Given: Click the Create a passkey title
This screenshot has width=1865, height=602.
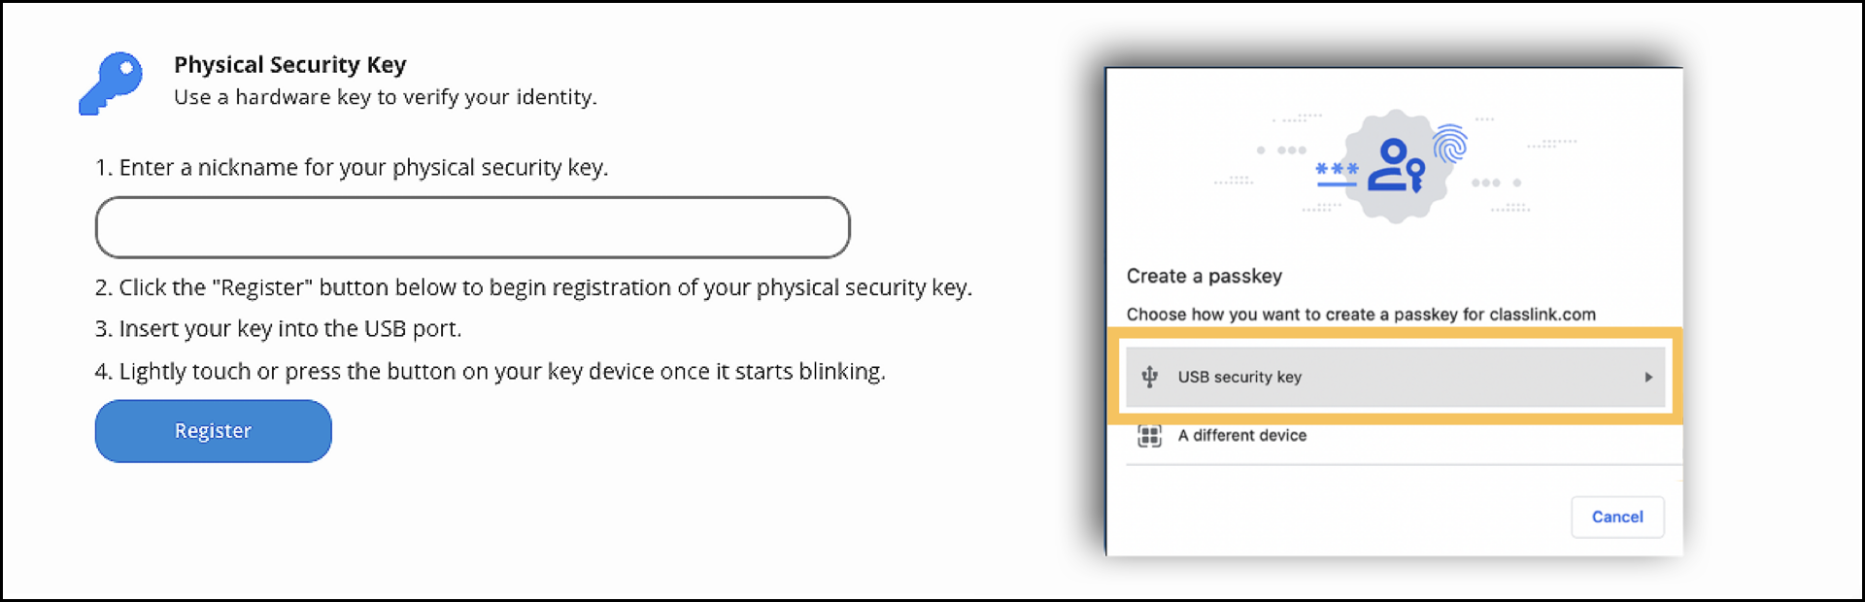Looking at the screenshot, I should coord(1204,276).
